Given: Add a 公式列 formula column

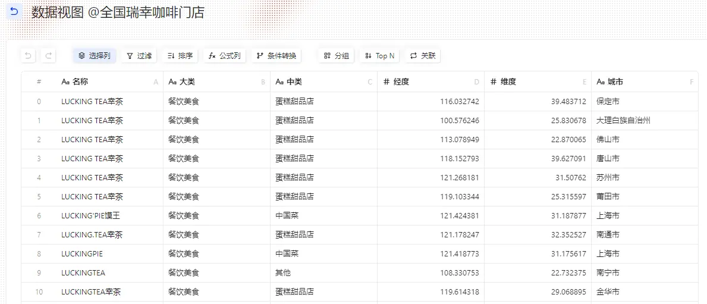Looking at the screenshot, I should point(225,56).
